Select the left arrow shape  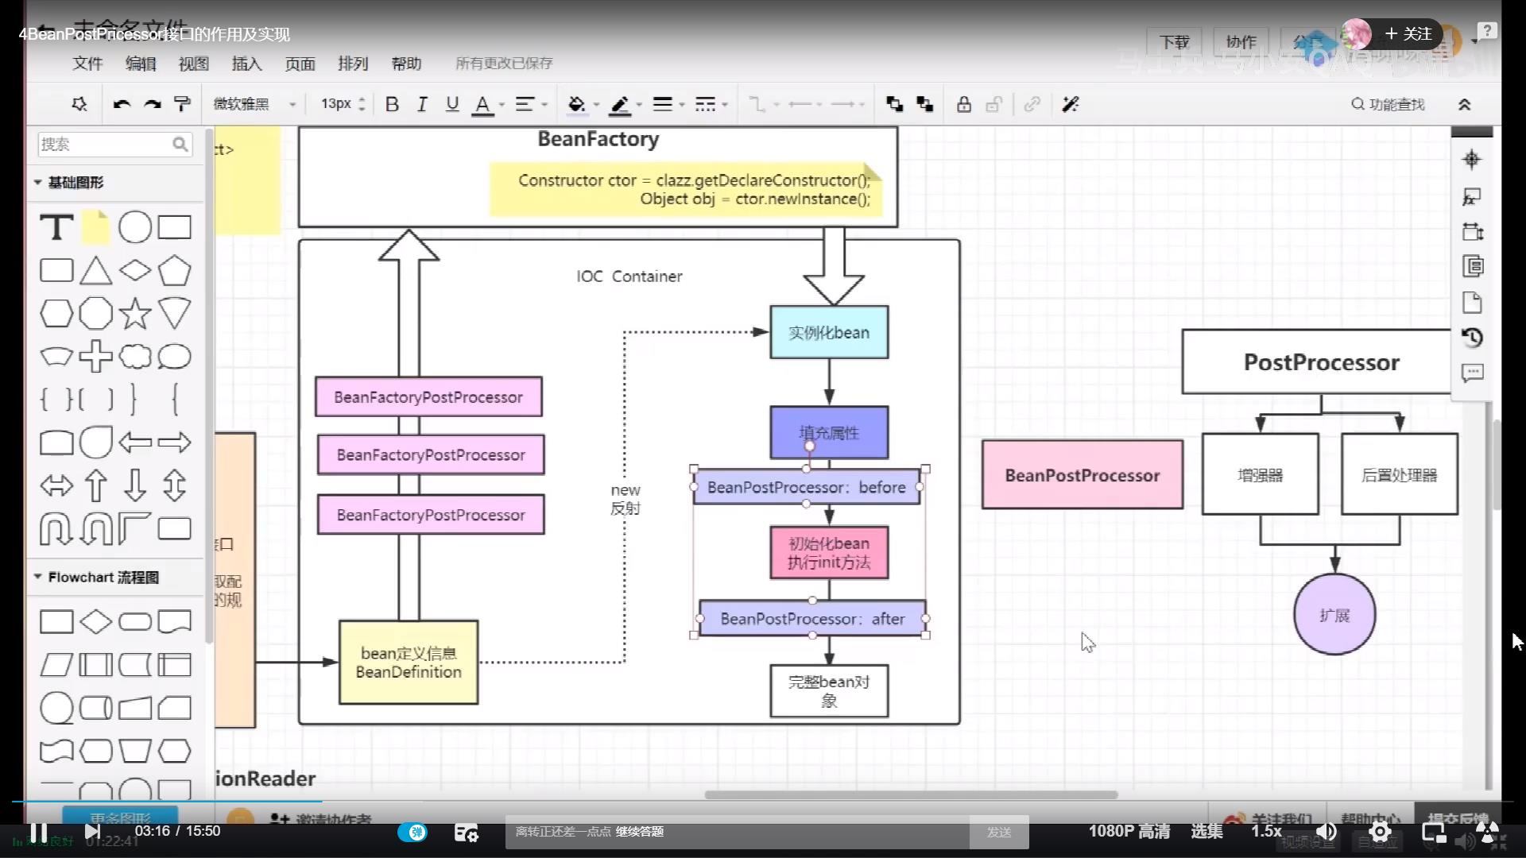(x=134, y=443)
